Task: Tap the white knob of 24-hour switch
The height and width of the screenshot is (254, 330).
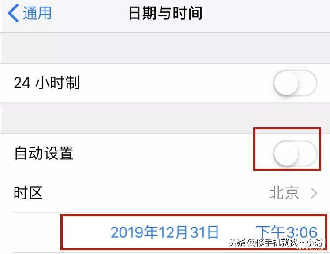Action: [286, 83]
